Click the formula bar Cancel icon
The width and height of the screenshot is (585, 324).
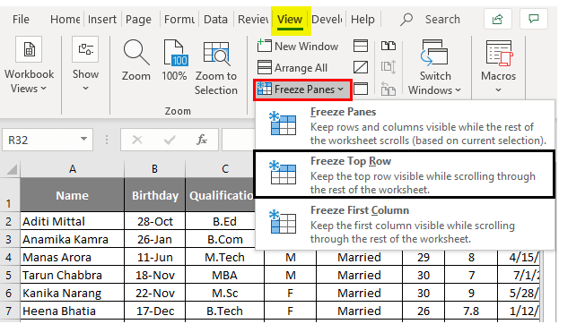(x=137, y=140)
